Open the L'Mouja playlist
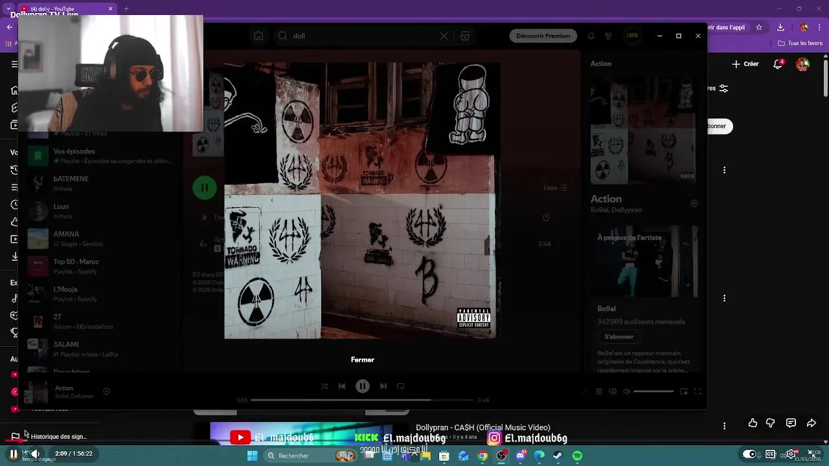829x466 pixels. click(x=100, y=294)
